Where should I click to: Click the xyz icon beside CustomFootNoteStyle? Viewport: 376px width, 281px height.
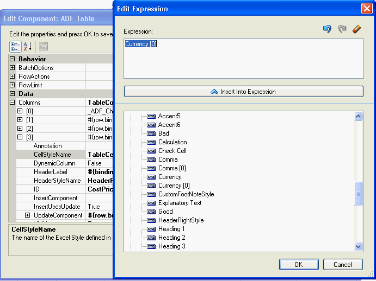151,194
